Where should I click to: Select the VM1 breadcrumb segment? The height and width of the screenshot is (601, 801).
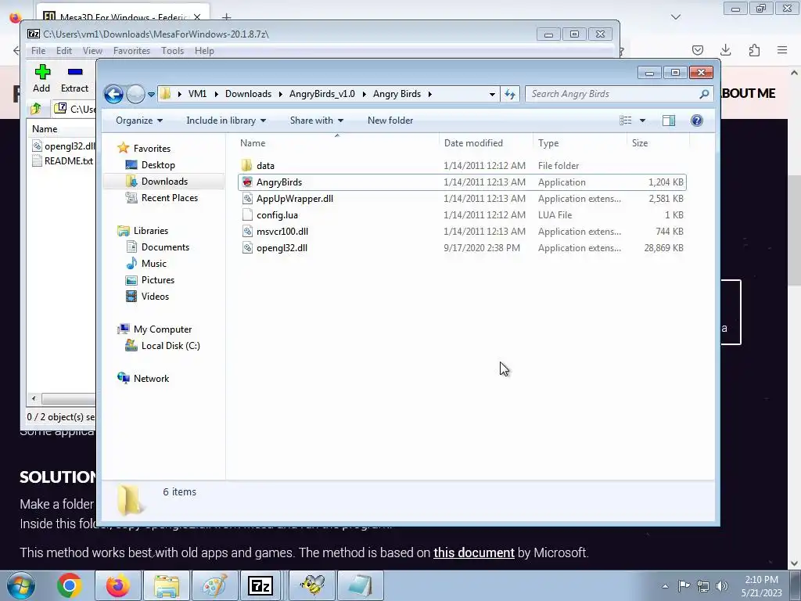(197, 94)
